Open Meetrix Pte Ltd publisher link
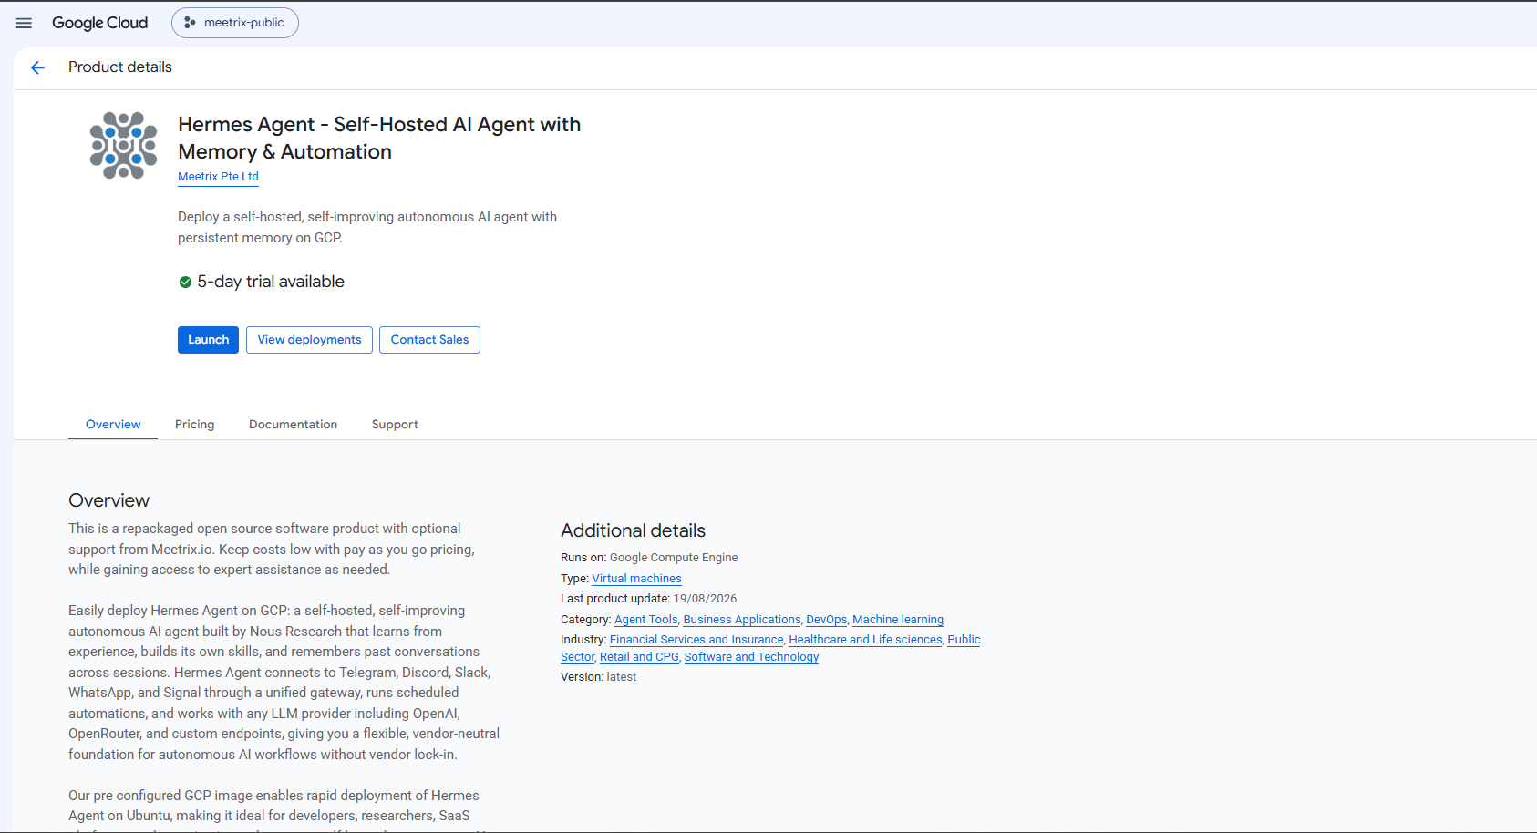The image size is (1537, 833). pos(218,177)
